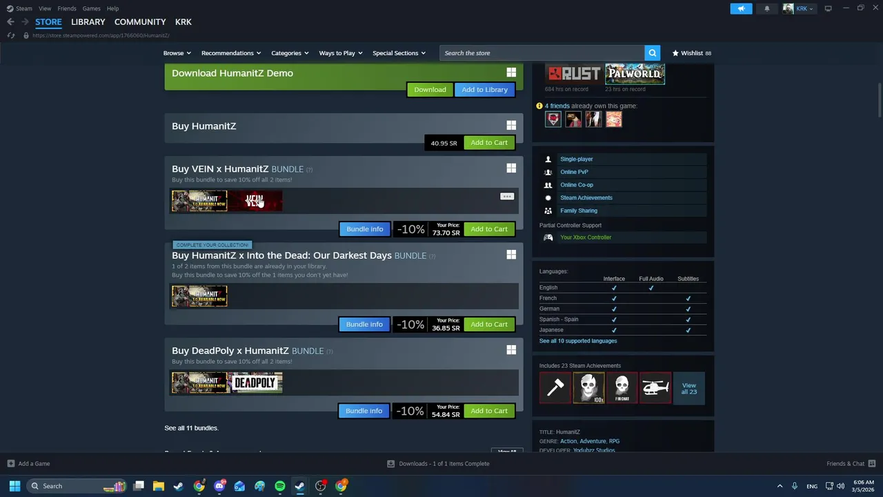Expand the Browse dropdown
The width and height of the screenshot is (883, 497).
177,53
